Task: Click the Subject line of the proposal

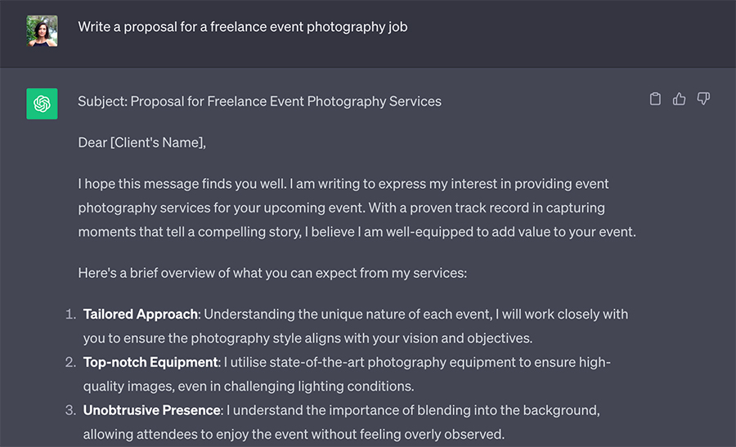Action: tap(259, 102)
